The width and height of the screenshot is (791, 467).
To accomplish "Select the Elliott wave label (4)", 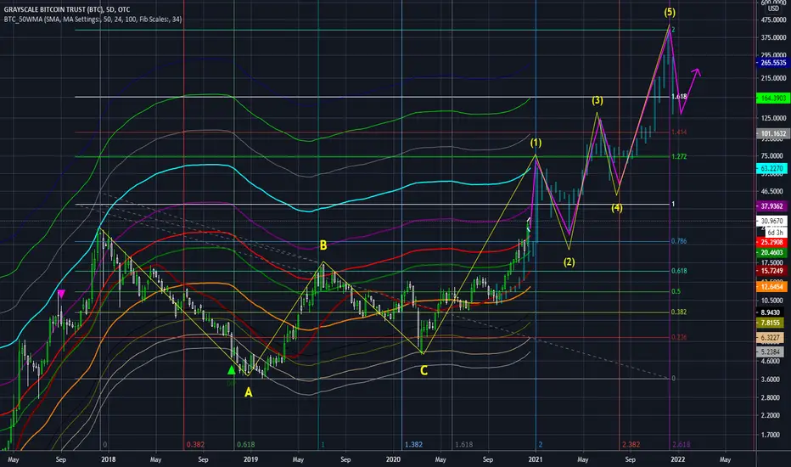I will coord(616,207).
